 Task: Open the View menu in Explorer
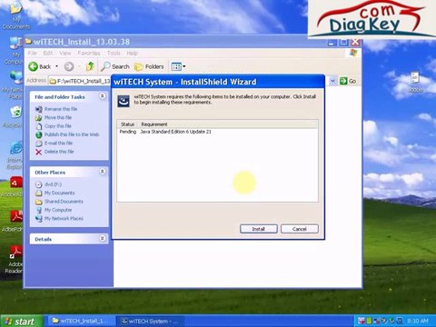64,53
